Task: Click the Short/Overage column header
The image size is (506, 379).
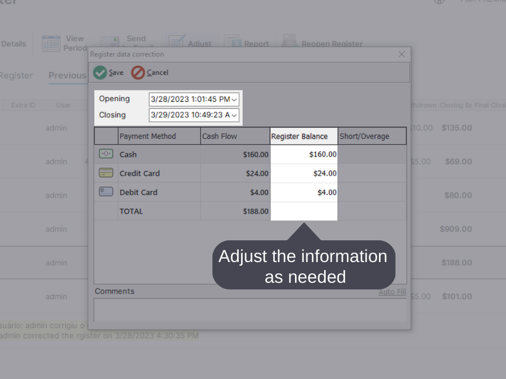Action: [372, 136]
